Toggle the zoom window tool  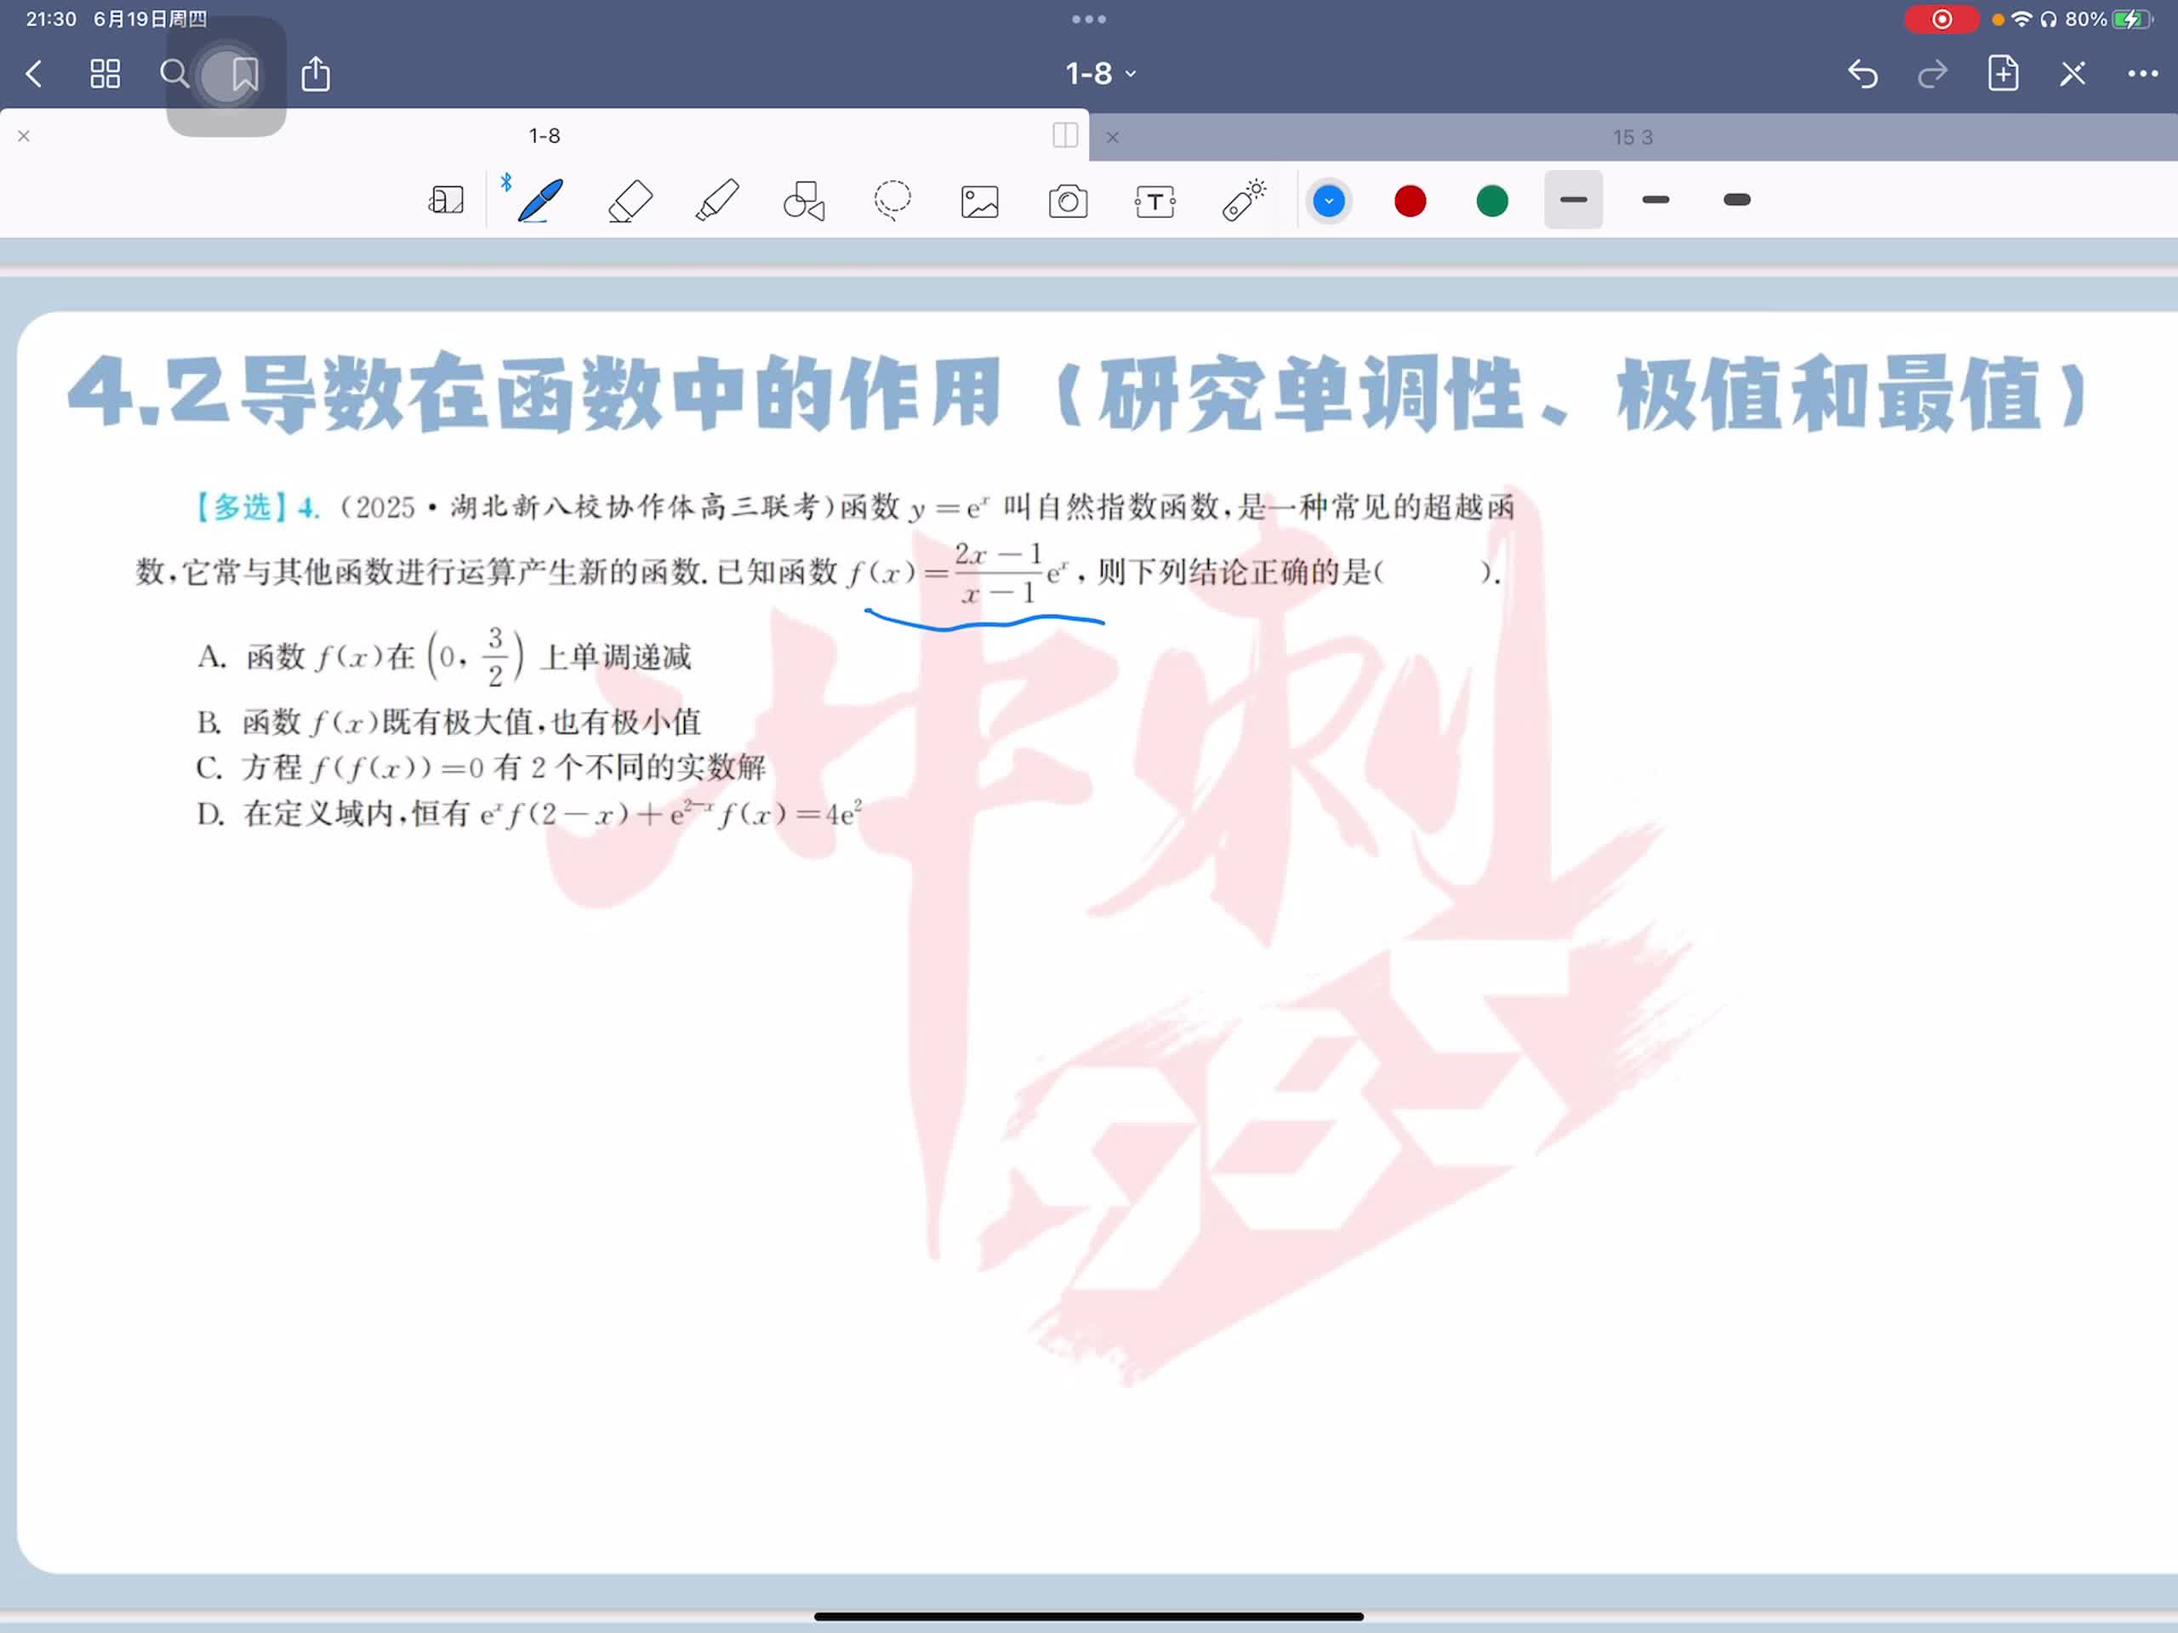(446, 201)
